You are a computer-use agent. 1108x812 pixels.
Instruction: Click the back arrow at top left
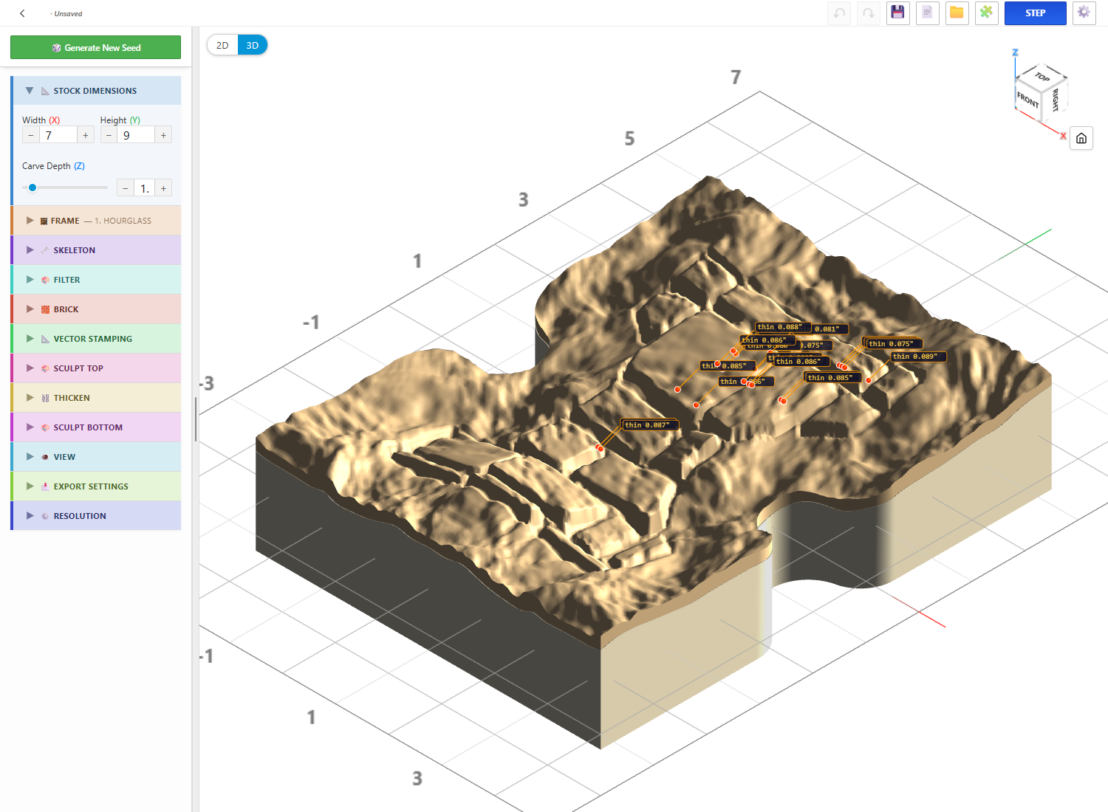click(x=22, y=13)
